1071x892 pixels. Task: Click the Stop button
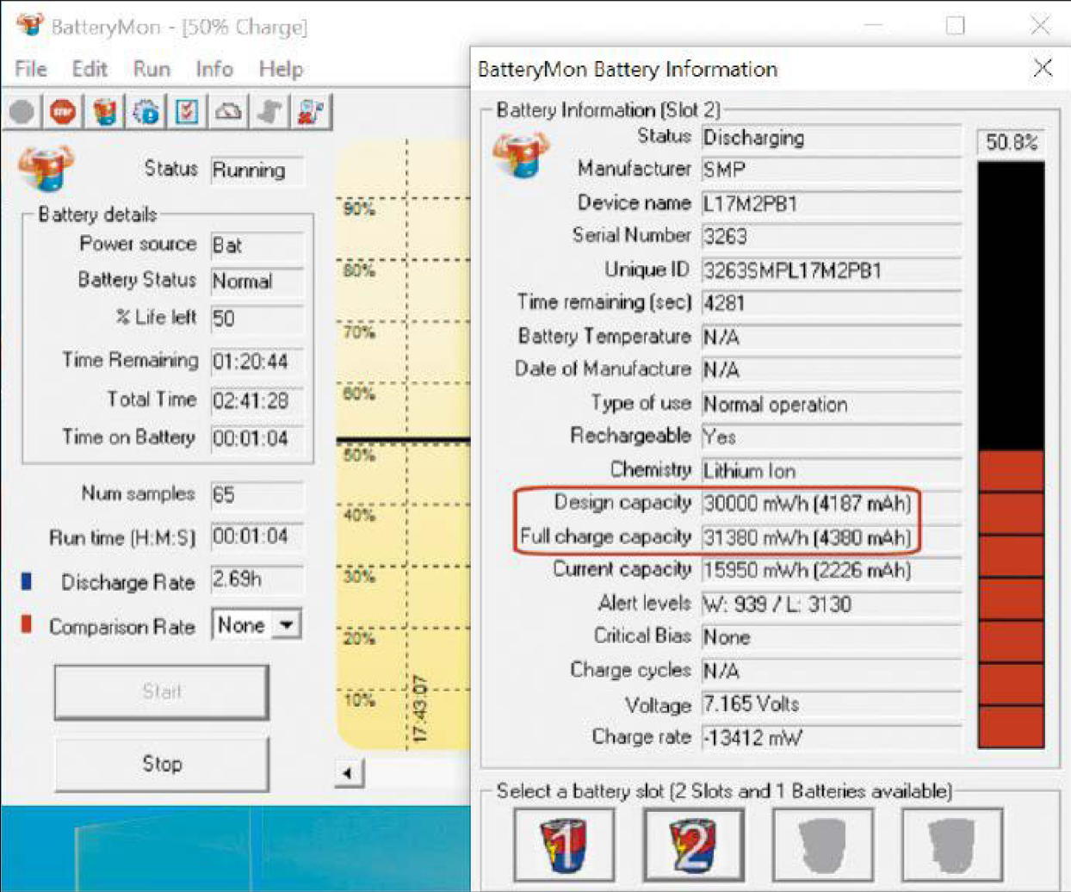pyautogui.click(x=162, y=764)
